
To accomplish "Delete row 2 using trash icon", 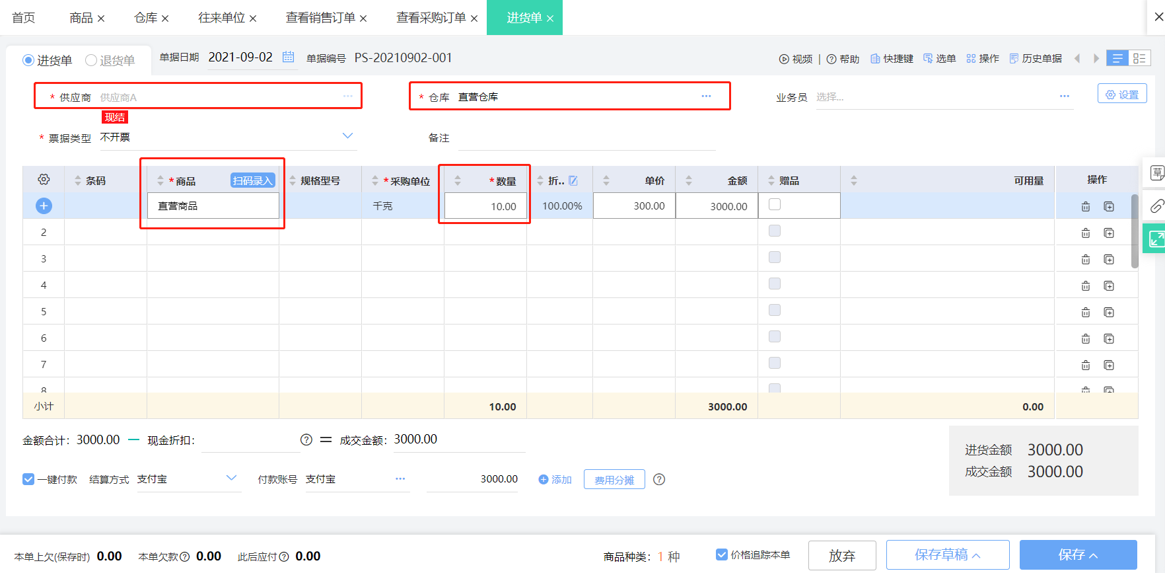I will [1085, 233].
